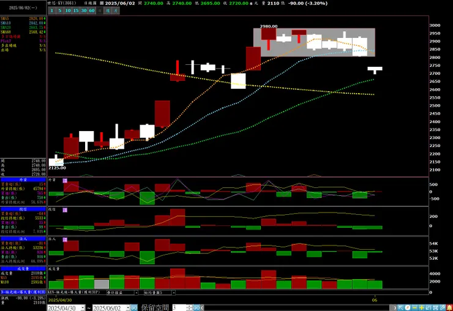Screen dimensions: 453x311
Task: Open the first dropdown in the strategy row
Action: pyautogui.click(x=136, y=293)
